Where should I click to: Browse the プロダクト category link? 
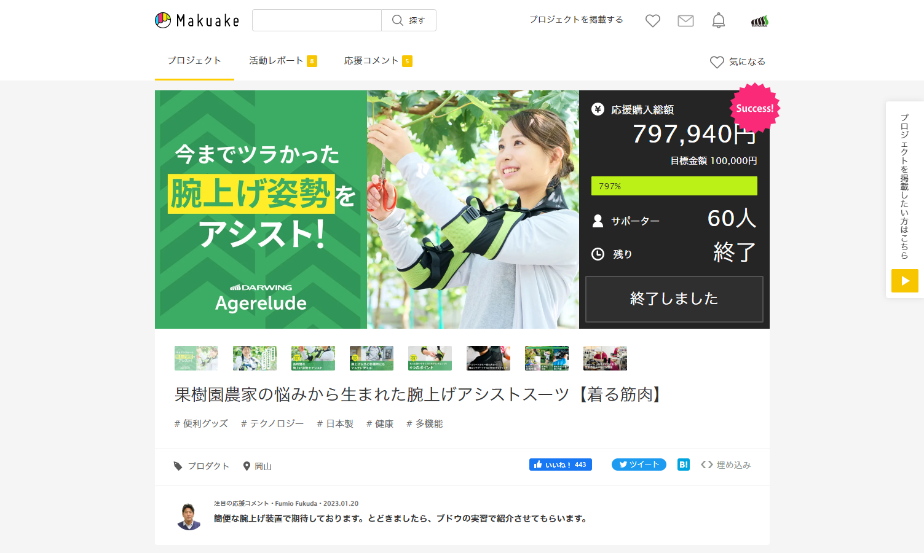pos(202,466)
